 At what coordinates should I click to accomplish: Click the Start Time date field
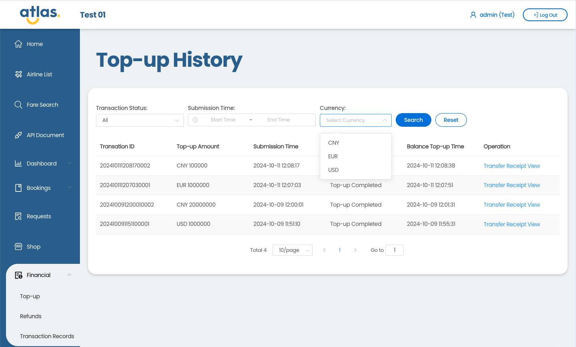tap(223, 120)
